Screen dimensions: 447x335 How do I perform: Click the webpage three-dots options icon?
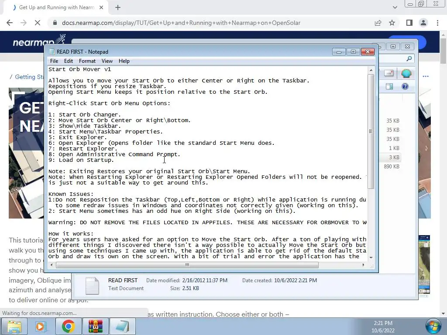tap(426, 76)
